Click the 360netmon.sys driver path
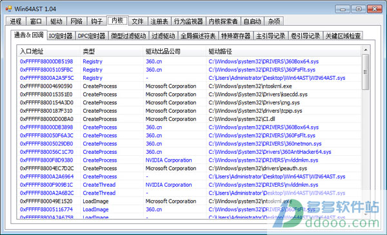 (265, 144)
